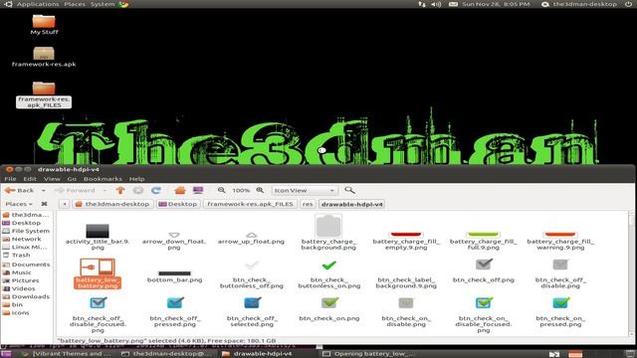Open Trash in Places sidebar

click(16, 256)
